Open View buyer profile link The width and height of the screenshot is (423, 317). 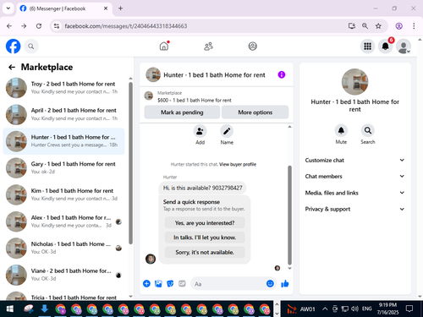tap(238, 164)
